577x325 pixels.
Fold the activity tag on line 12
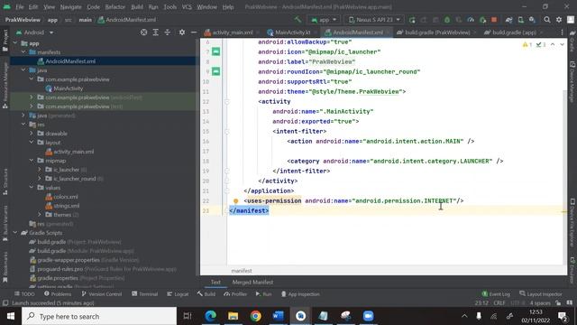click(226, 102)
